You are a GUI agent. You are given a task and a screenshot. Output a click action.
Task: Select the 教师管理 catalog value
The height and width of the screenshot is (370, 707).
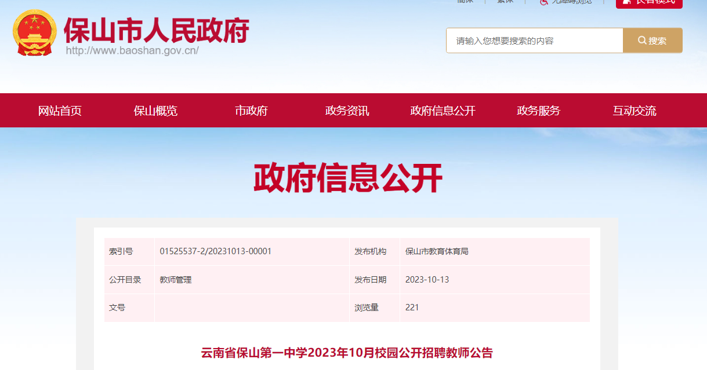click(176, 280)
